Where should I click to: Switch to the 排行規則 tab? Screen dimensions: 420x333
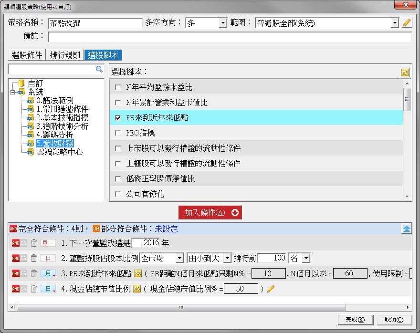click(x=65, y=55)
